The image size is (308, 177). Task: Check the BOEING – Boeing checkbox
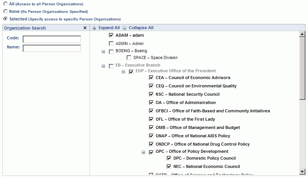[111, 52]
